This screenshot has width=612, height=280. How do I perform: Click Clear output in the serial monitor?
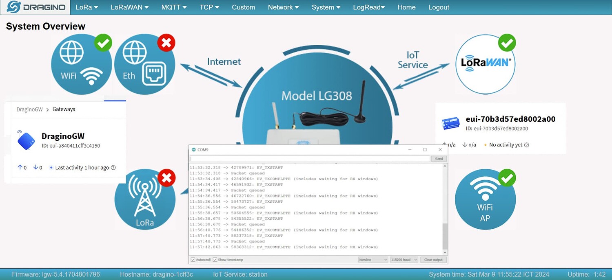click(x=433, y=259)
